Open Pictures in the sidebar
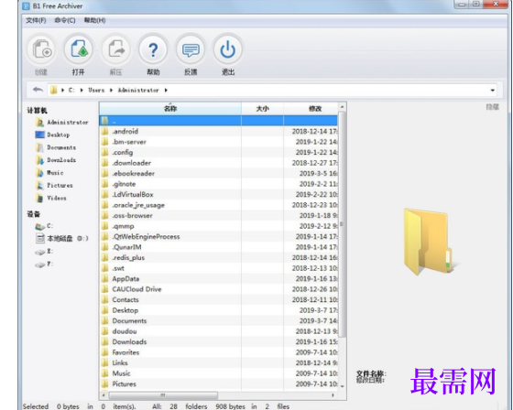The image size is (513, 410). click(54, 186)
